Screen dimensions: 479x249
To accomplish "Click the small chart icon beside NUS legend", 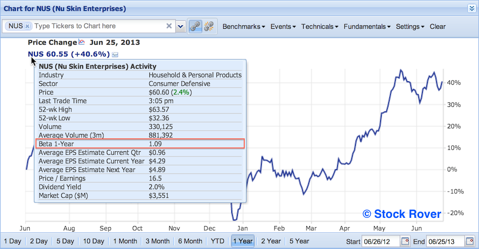I will coord(115,55).
